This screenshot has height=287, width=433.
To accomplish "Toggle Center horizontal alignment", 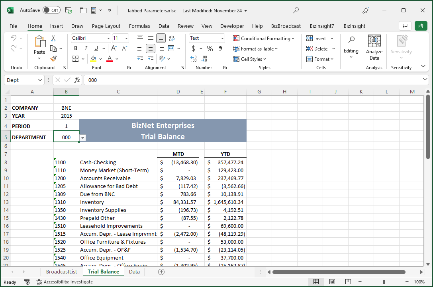I will (x=151, y=48).
